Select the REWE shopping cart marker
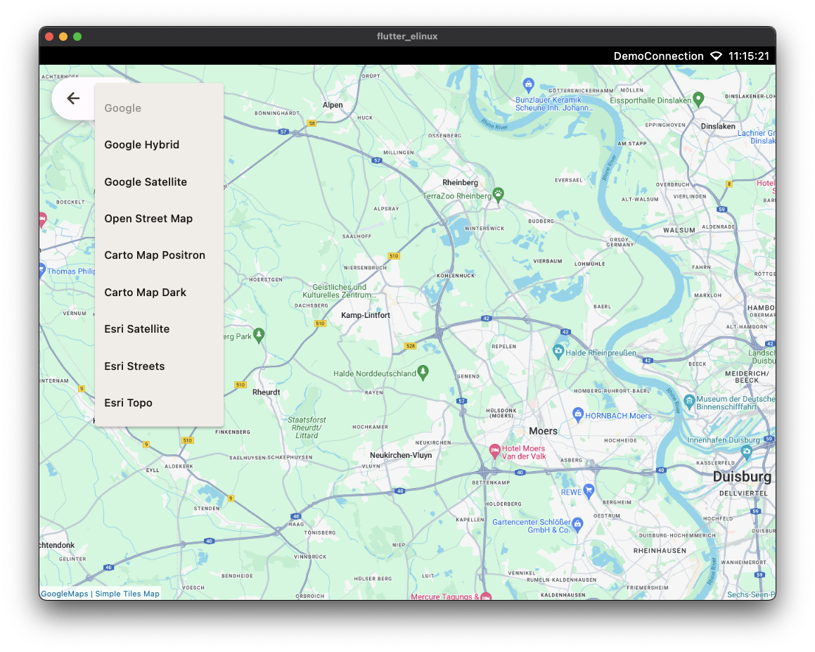Viewport: 815px width, 652px height. [589, 491]
